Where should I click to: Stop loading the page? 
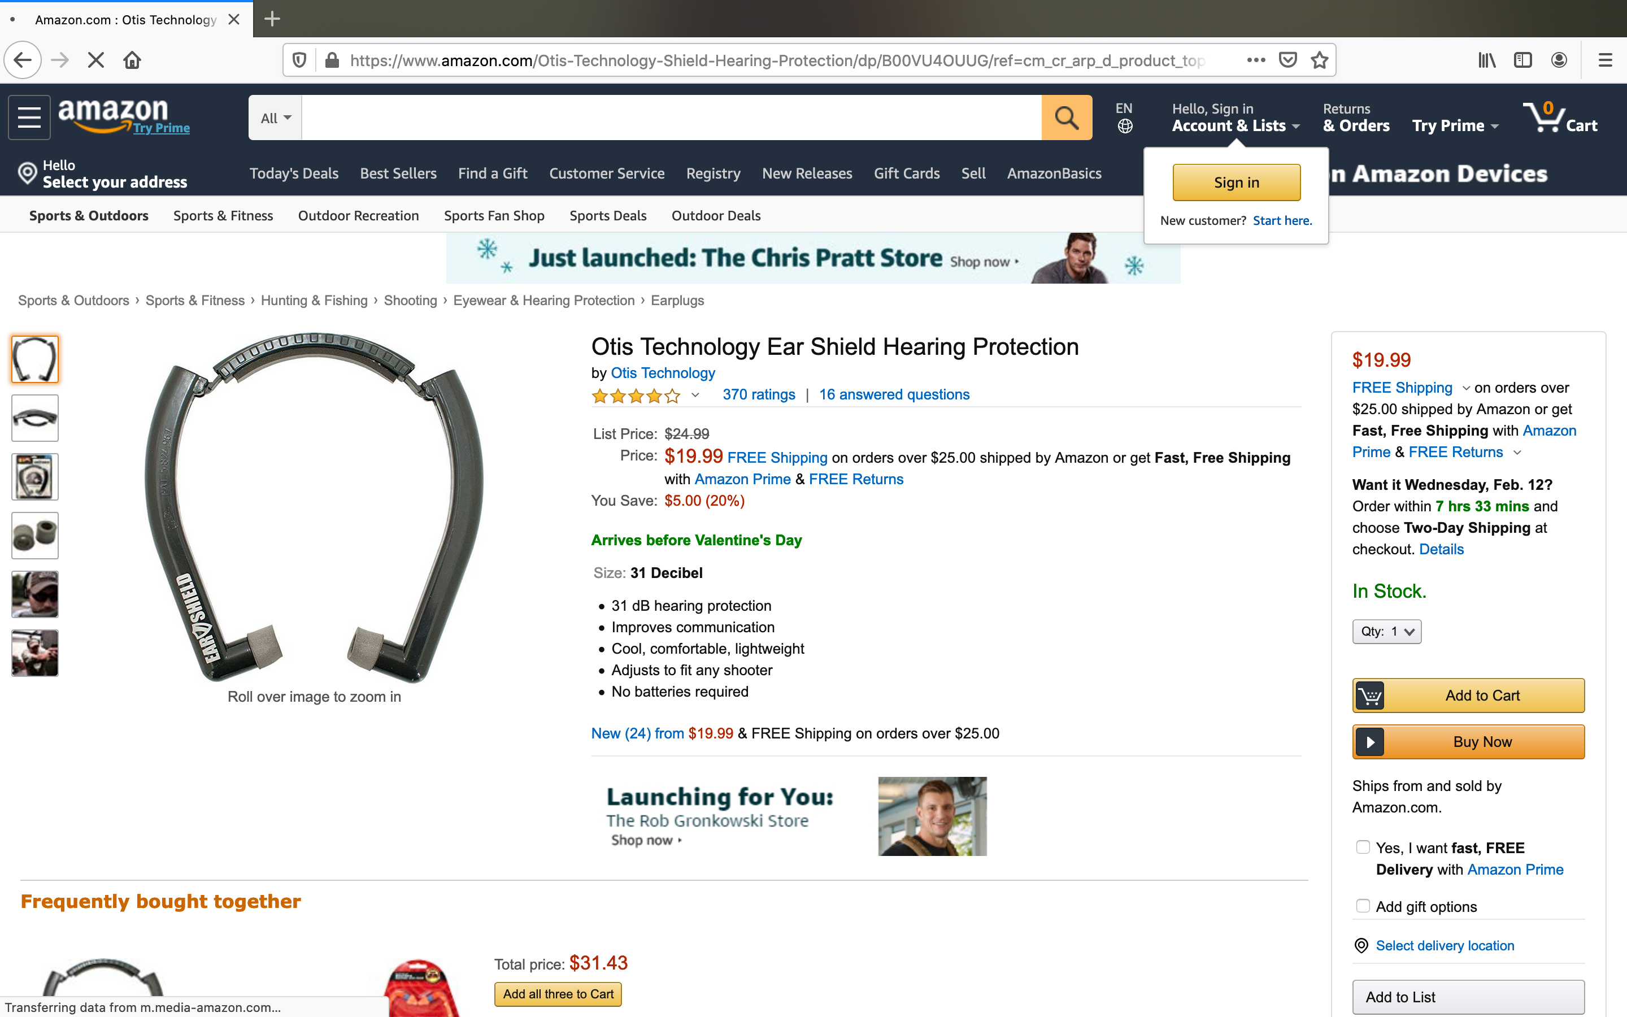(96, 60)
